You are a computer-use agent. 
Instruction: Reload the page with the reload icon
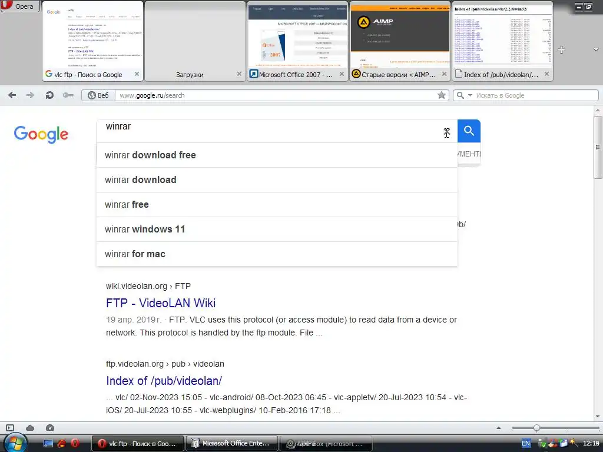pos(49,95)
